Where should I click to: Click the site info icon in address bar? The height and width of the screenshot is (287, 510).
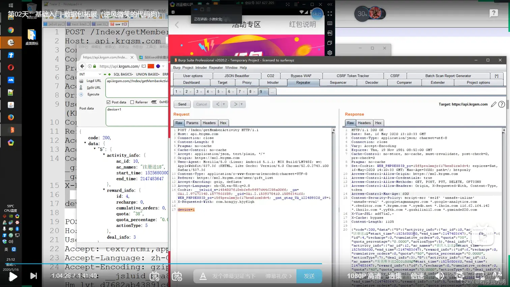pyautogui.click(x=90, y=66)
